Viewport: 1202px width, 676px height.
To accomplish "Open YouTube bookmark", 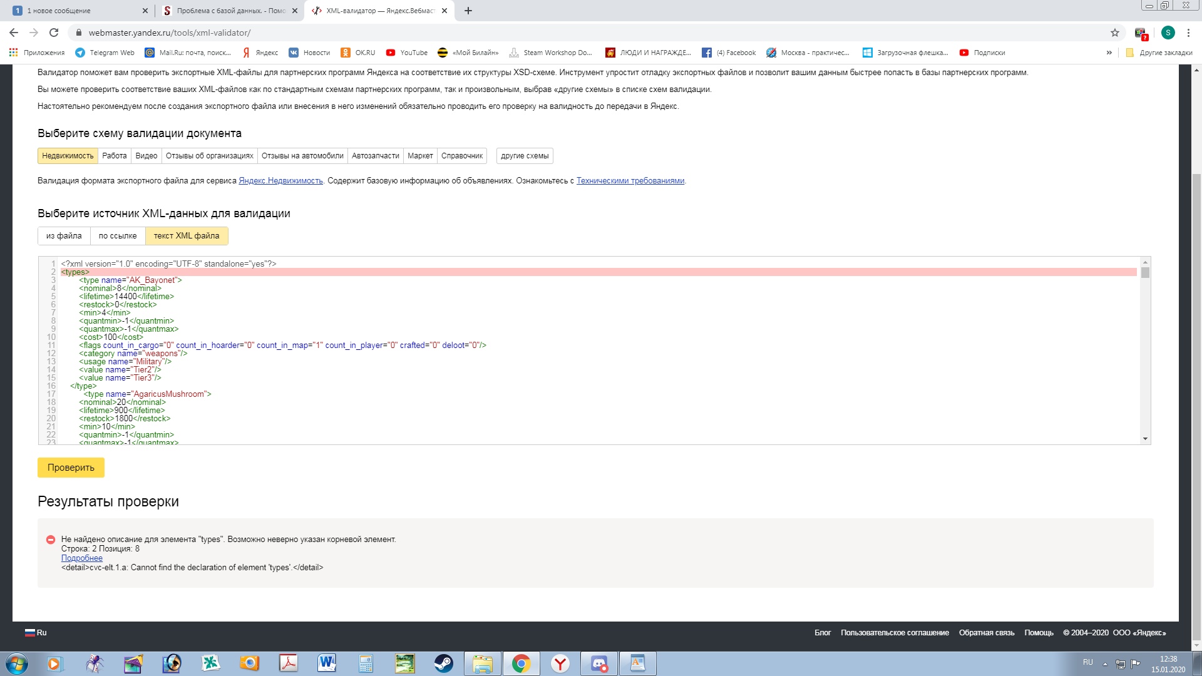I will click(407, 53).
